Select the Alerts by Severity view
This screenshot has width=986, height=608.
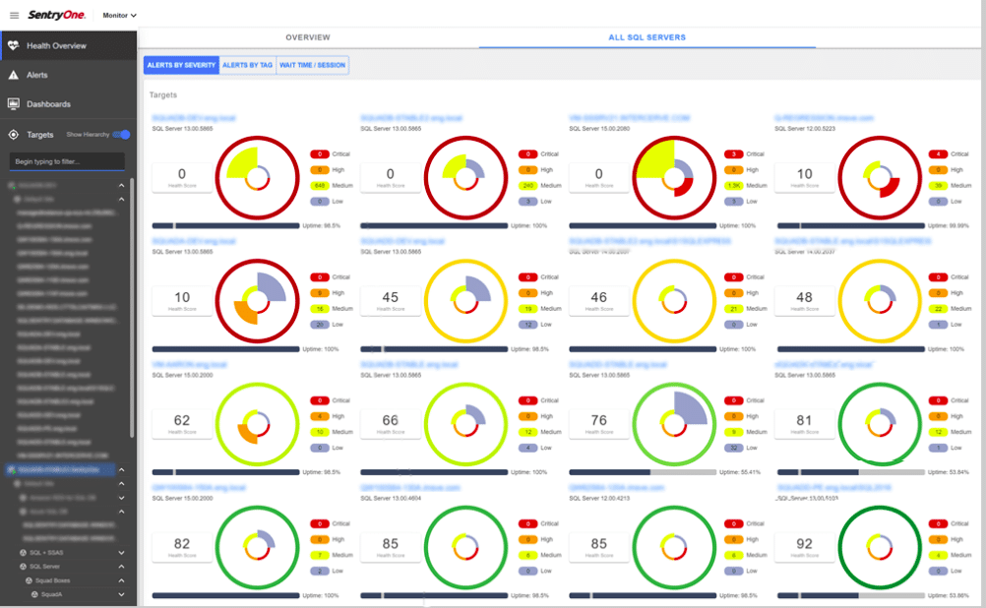point(181,65)
